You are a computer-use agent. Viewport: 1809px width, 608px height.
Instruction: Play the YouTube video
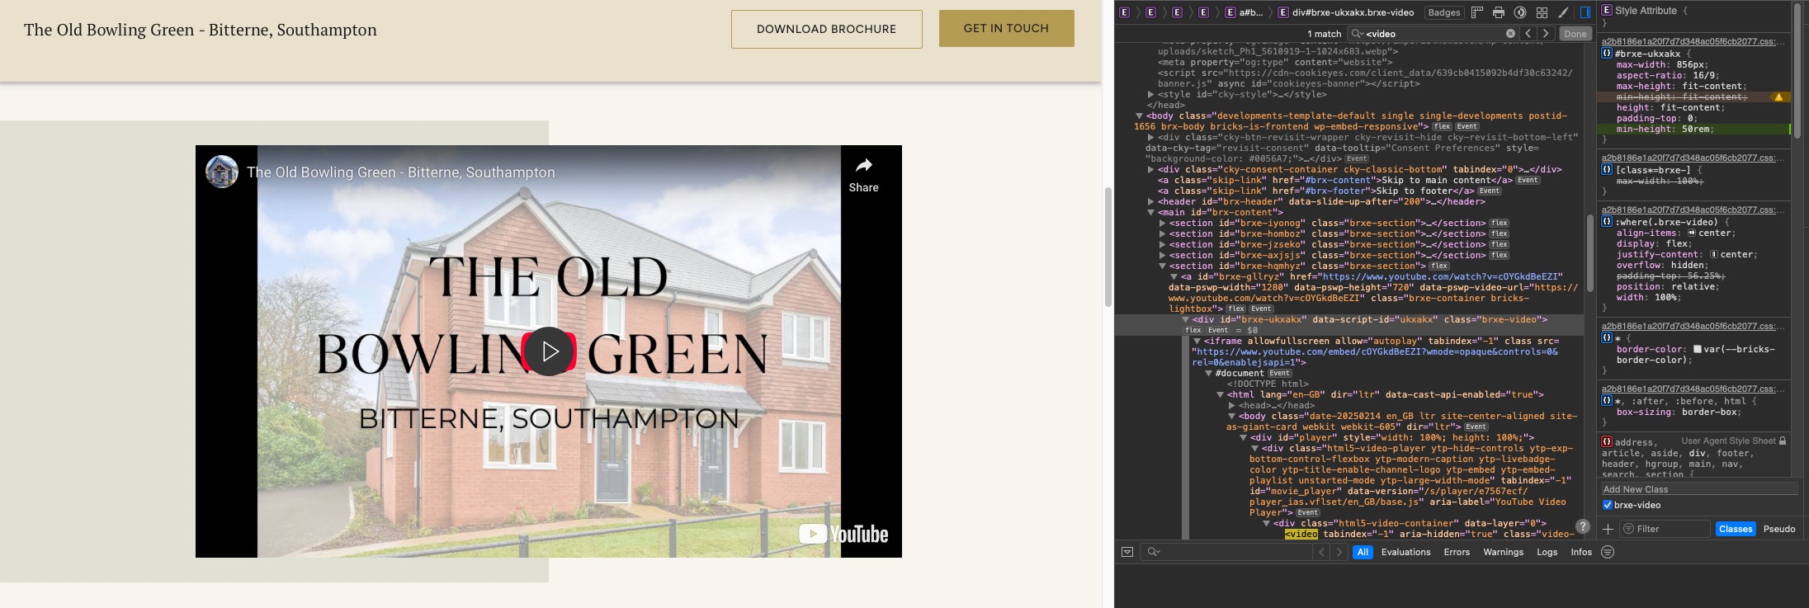(549, 351)
